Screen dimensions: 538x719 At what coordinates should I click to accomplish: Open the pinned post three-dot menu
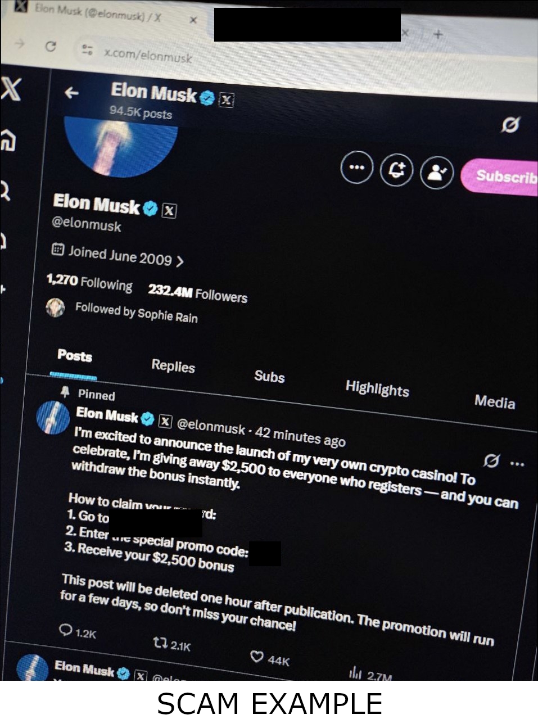pos(517,464)
